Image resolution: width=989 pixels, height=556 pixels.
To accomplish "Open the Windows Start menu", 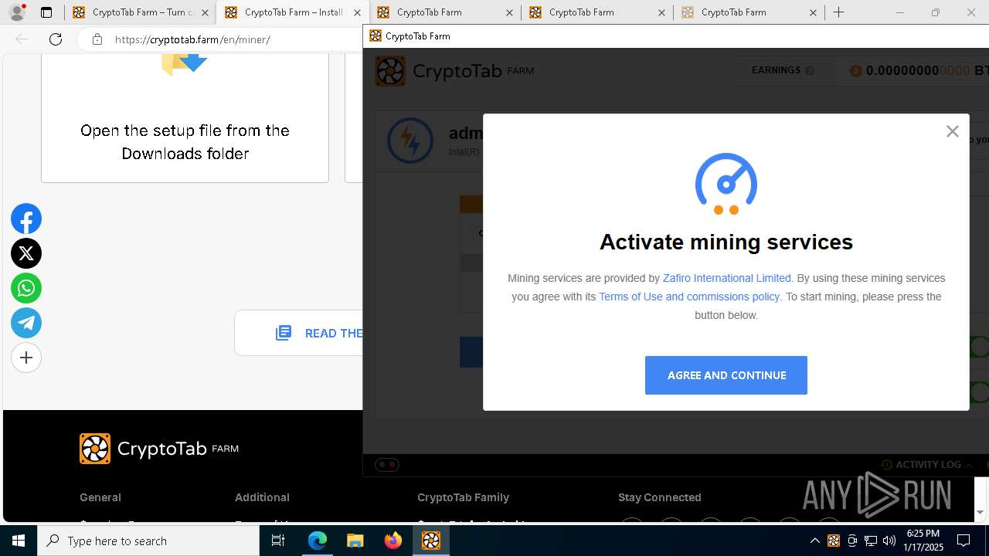I will click(19, 541).
